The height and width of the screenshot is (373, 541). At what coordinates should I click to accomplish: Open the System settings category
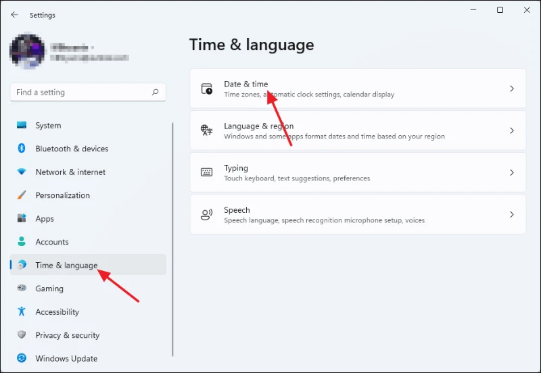[88, 125]
